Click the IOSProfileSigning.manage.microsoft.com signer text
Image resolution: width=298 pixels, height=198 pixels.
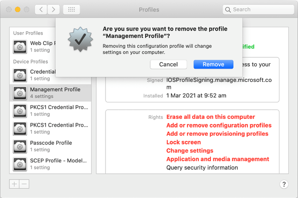click(x=219, y=84)
